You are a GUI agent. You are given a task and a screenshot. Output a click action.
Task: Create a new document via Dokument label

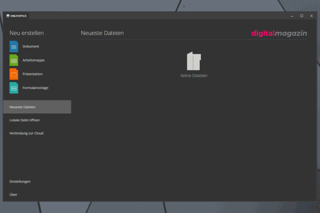point(31,47)
